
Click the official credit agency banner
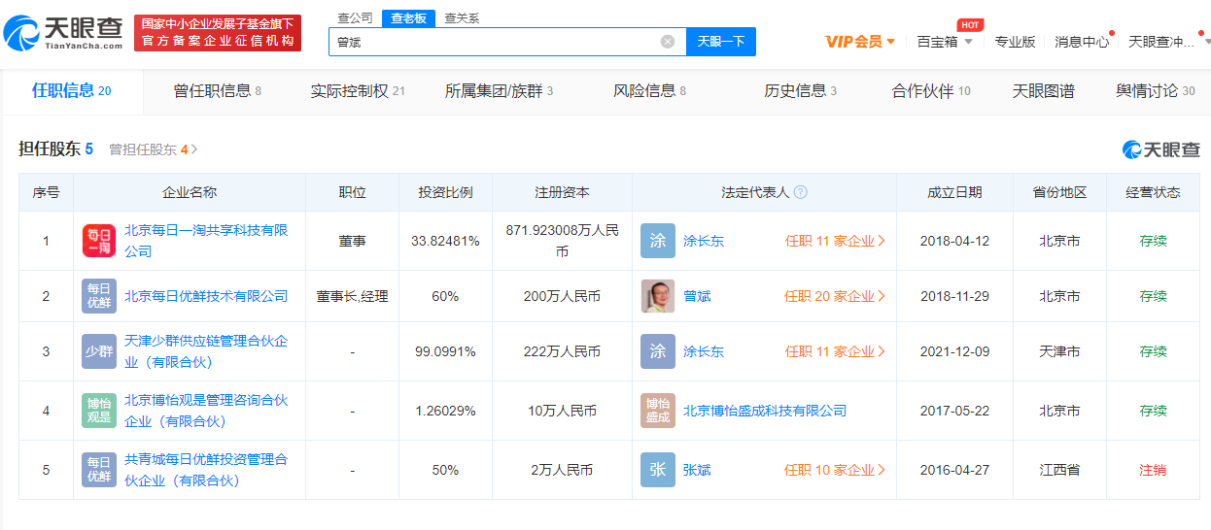point(218,33)
